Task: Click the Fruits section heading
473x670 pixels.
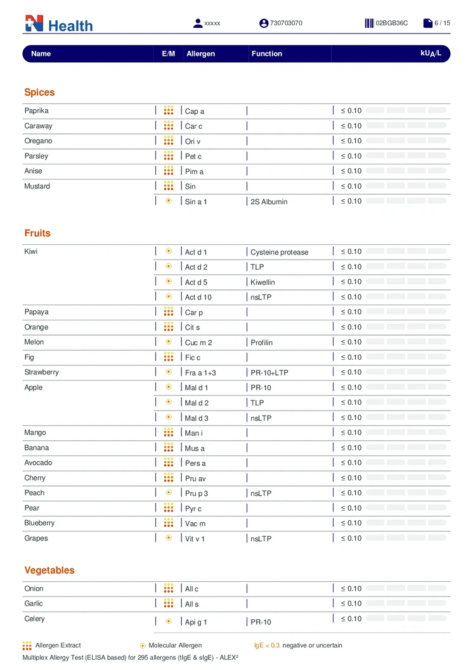Action: click(37, 233)
